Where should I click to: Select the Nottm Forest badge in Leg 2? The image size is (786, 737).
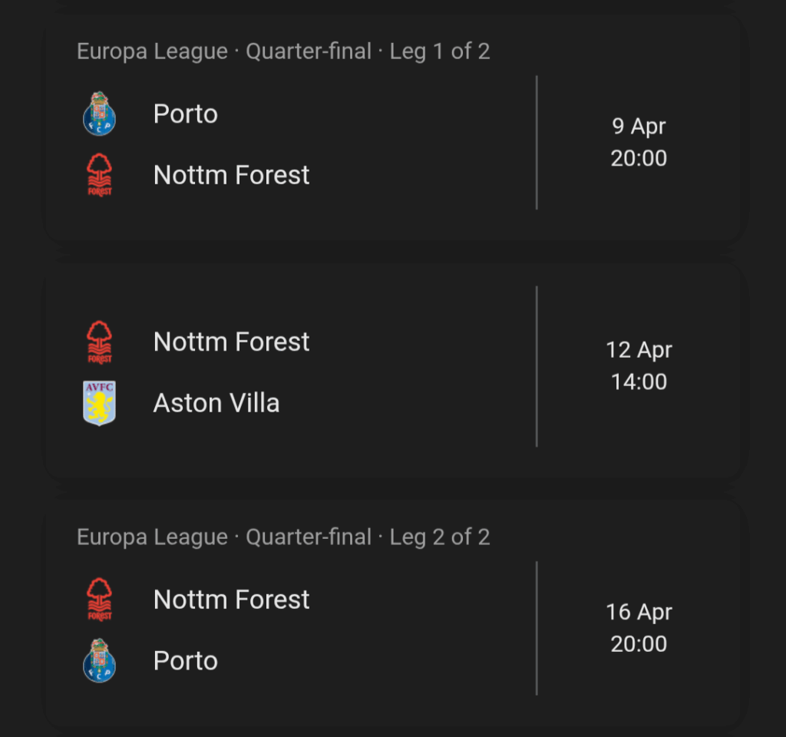pos(98,599)
